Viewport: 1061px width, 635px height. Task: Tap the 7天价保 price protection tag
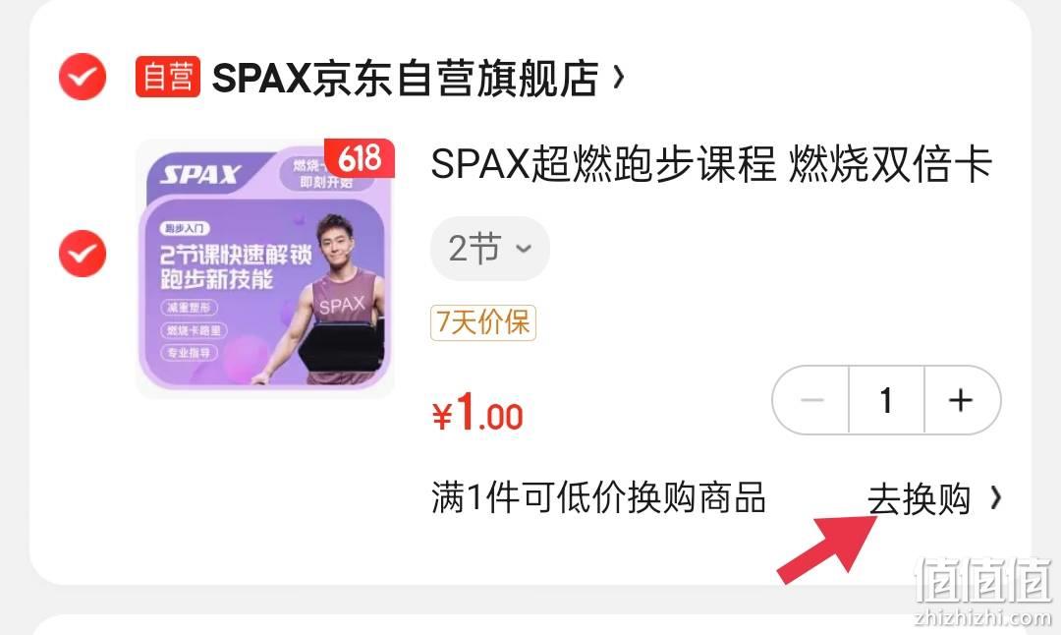coord(483,322)
